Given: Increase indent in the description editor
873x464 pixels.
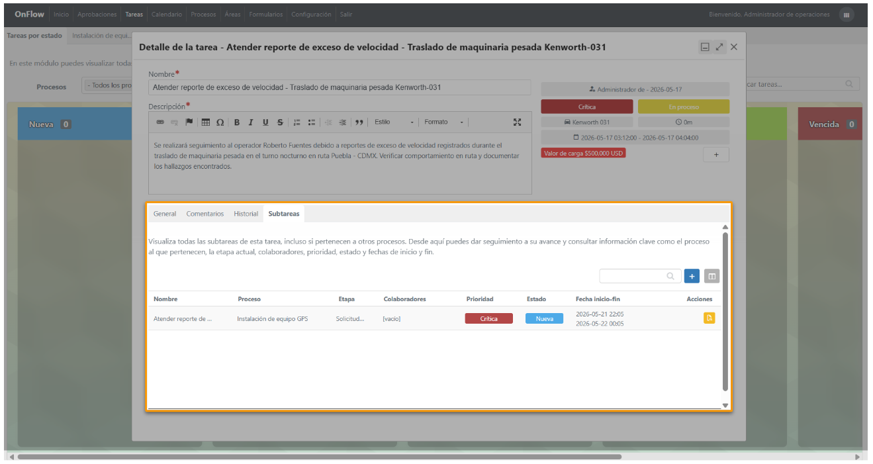Looking at the screenshot, I should pyautogui.click(x=342, y=122).
